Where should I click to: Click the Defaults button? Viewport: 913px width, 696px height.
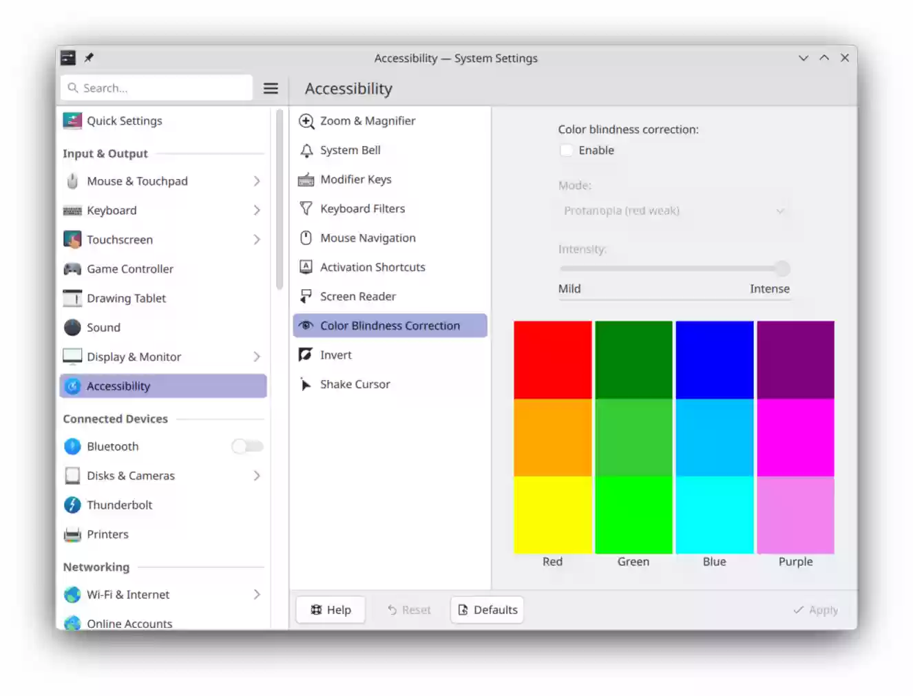tap(487, 609)
